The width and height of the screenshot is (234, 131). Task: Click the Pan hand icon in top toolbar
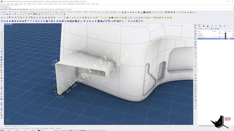(x=98, y=12)
